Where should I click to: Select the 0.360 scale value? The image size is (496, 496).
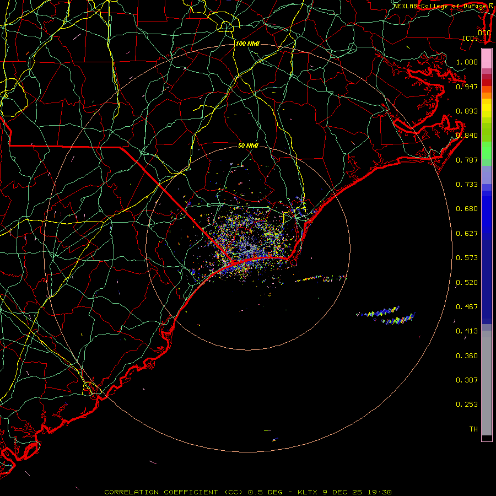point(467,356)
